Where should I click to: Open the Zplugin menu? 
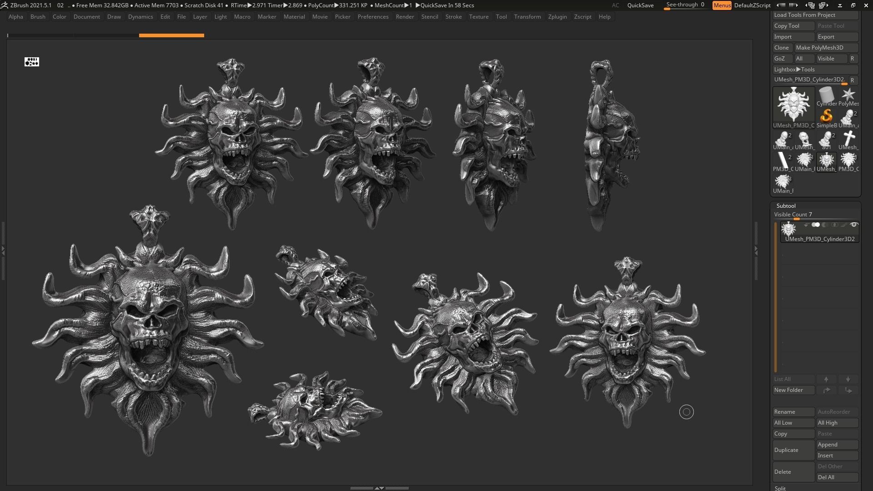557,17
